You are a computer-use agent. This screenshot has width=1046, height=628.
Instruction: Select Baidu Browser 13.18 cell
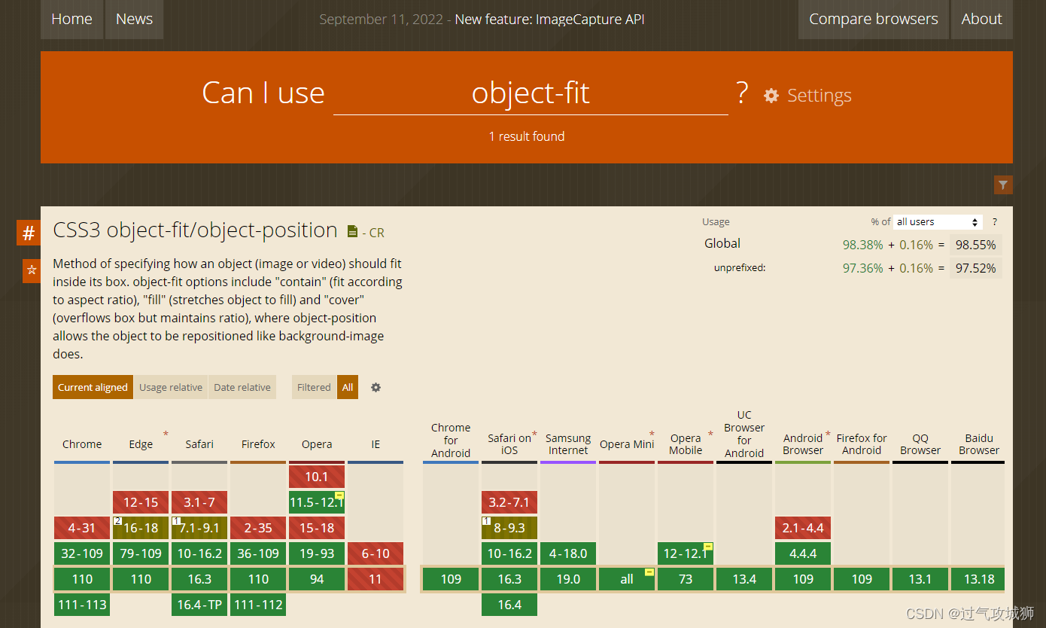pyautogui.click(x=979, y=579)
